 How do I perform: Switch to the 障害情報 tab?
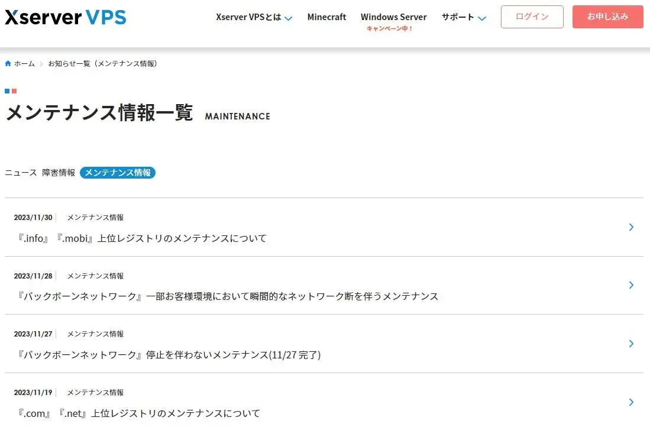point(59,173)
